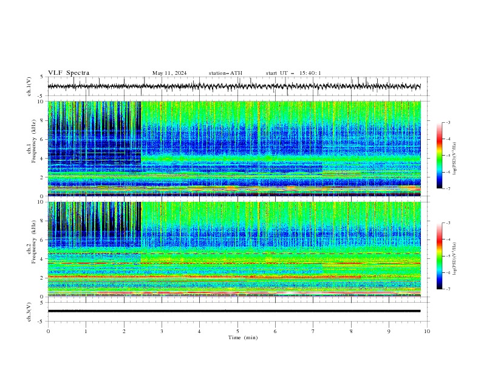Click the ch.1 voltage waveform trace
Screen dimensions: 481x372
pyautogui.click(x=234, y=86)
